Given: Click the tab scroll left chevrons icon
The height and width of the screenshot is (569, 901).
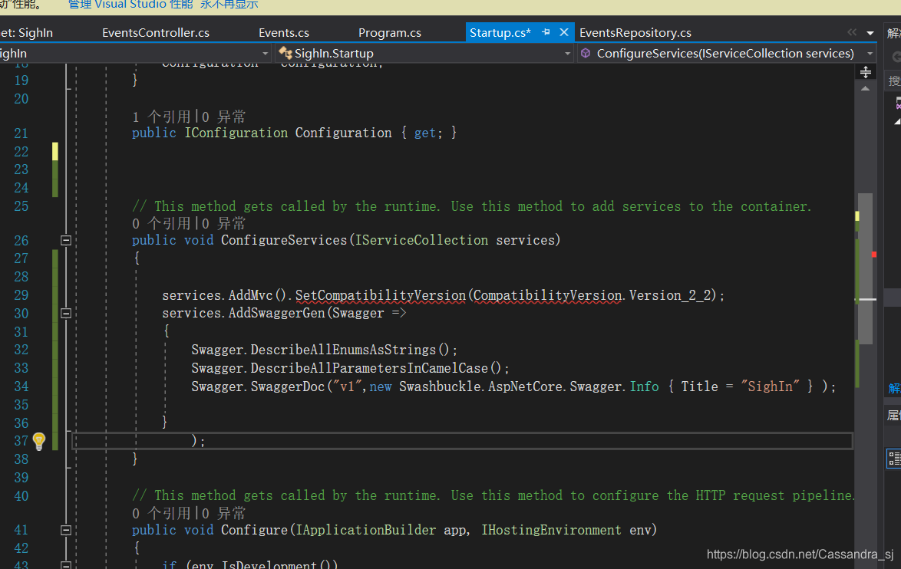Looking at the screenshot, I should point(852,32).
